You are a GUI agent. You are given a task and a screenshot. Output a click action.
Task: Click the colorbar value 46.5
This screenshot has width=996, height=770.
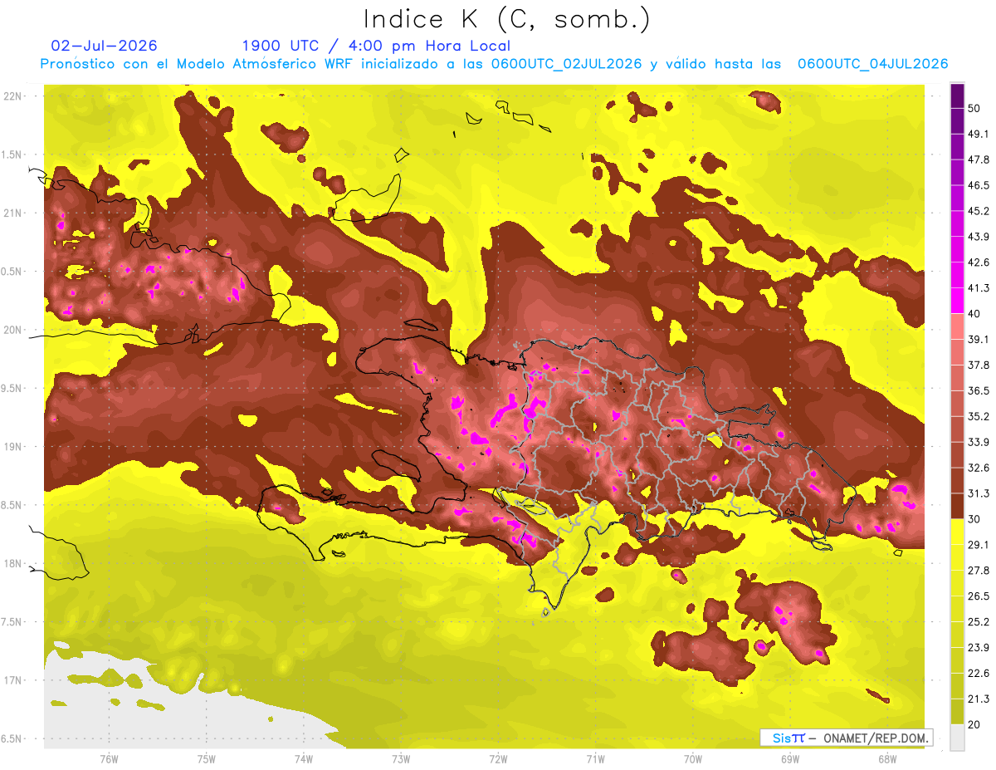point(978,185)
